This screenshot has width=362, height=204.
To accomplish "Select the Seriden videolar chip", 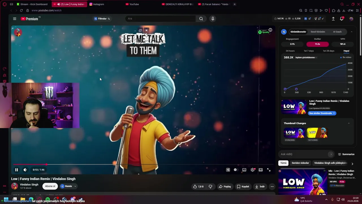I will coord(300,163).
